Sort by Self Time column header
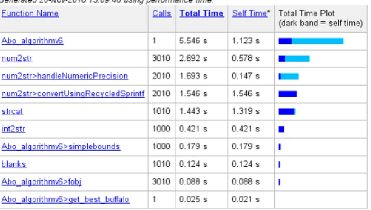 pos(251,13)
